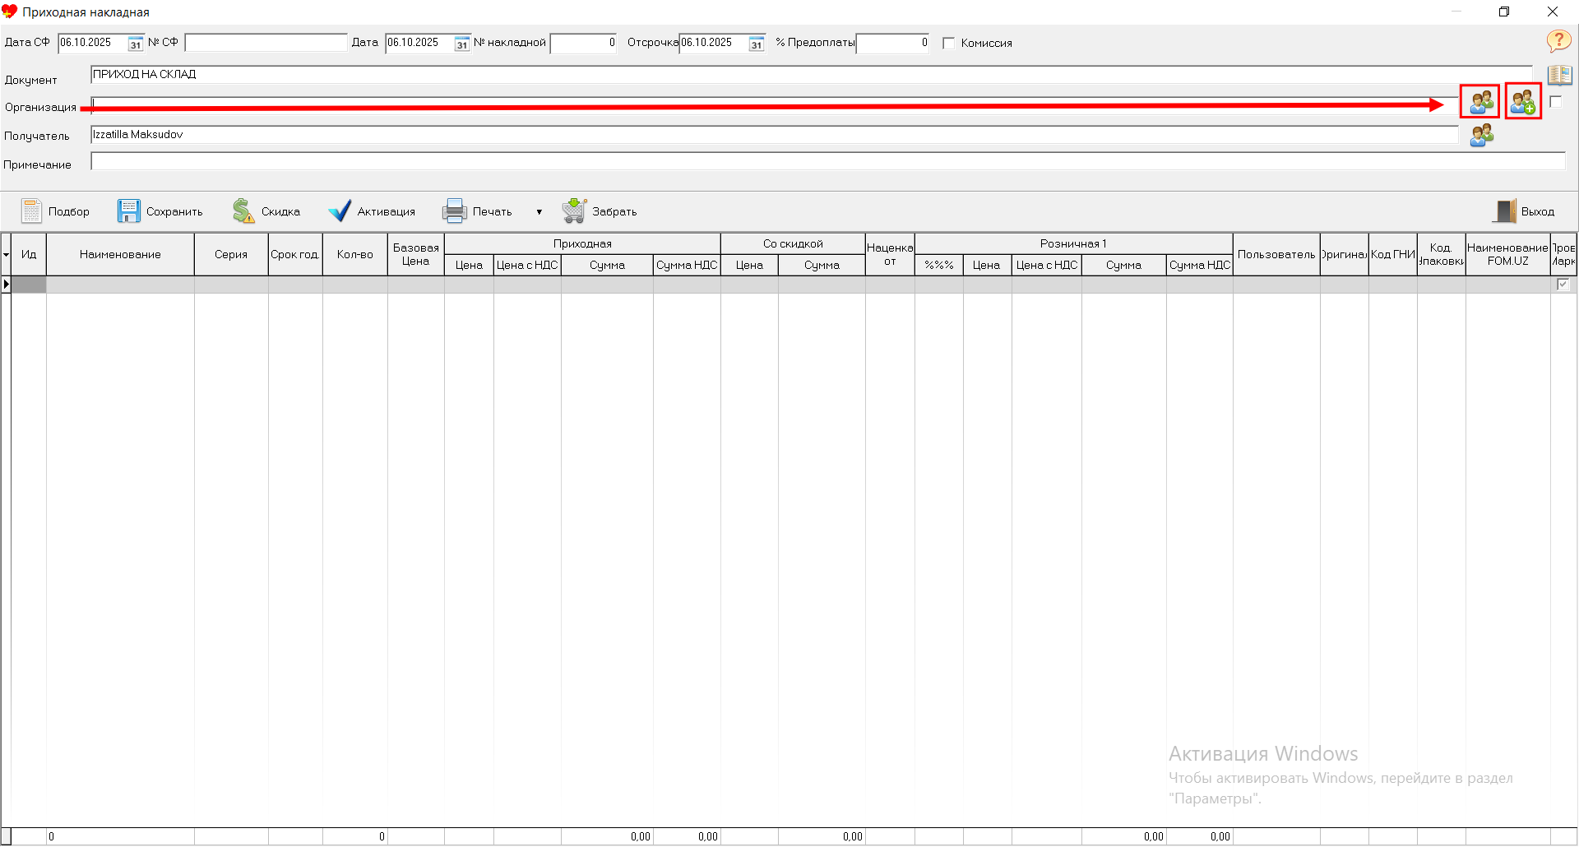Save the invoice with Сохранить
The height and width of the screenshot is (847, 1579).
tap(160, 211)
